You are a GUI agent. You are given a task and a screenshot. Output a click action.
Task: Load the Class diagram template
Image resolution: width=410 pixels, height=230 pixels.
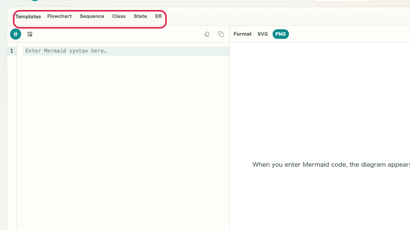point(119,16)
